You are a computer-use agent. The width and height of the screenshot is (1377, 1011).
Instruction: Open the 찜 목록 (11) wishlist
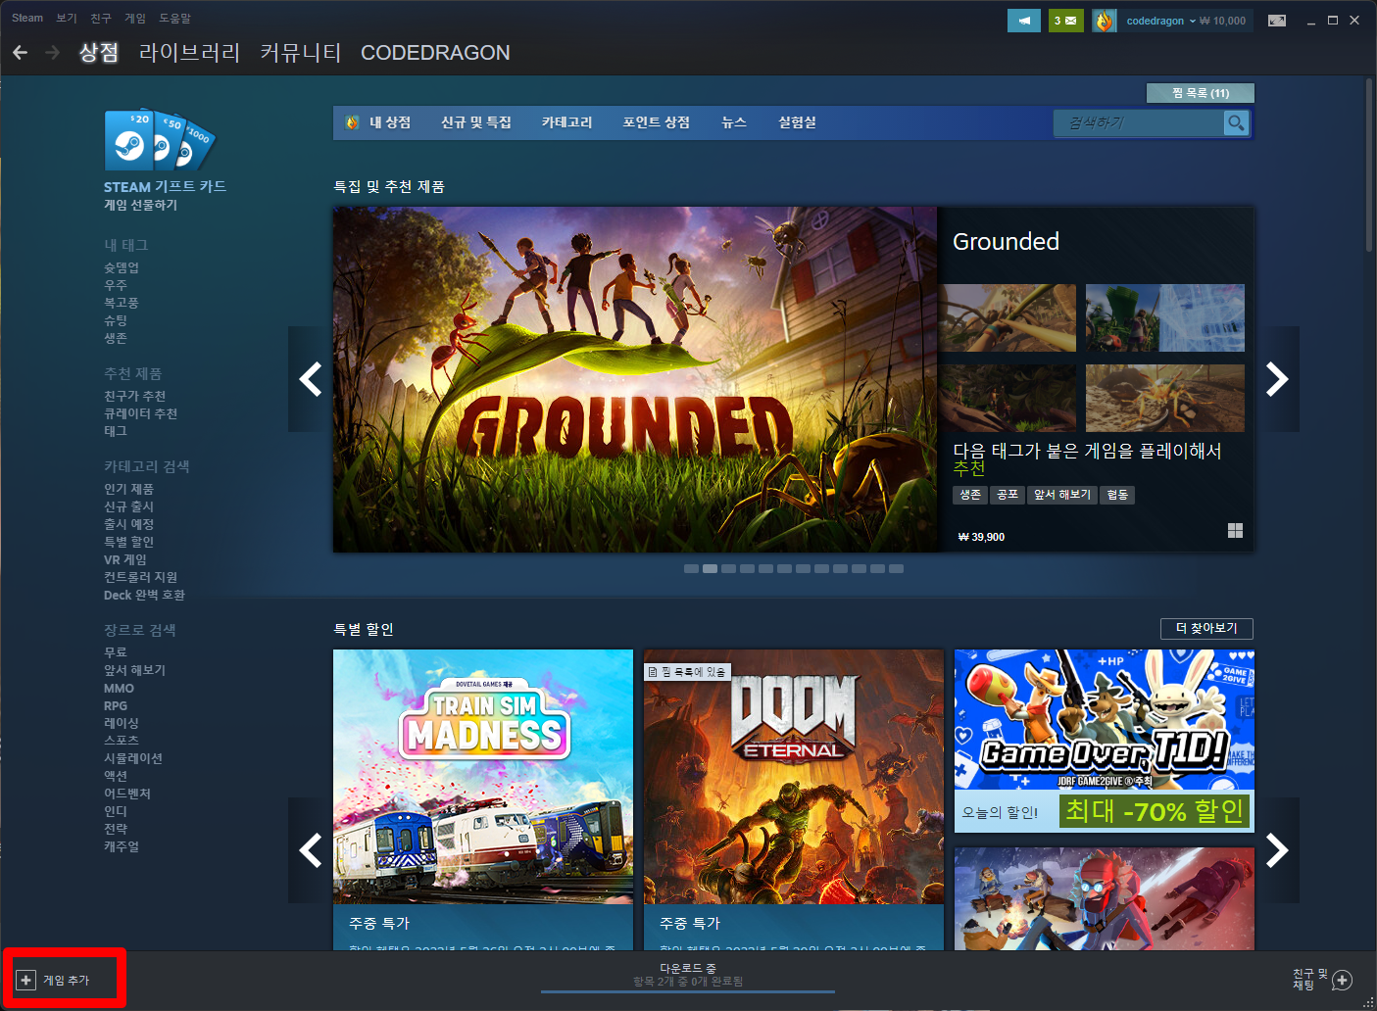coord(1201,93)
